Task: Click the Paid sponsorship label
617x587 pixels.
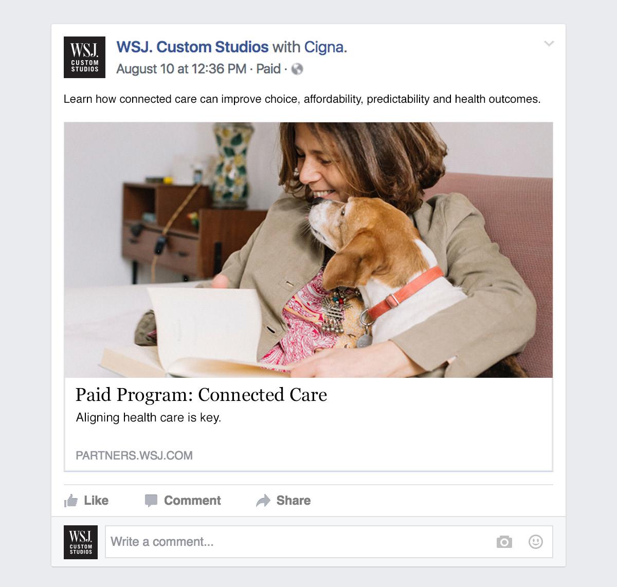Action: click(x=268, y=69)
